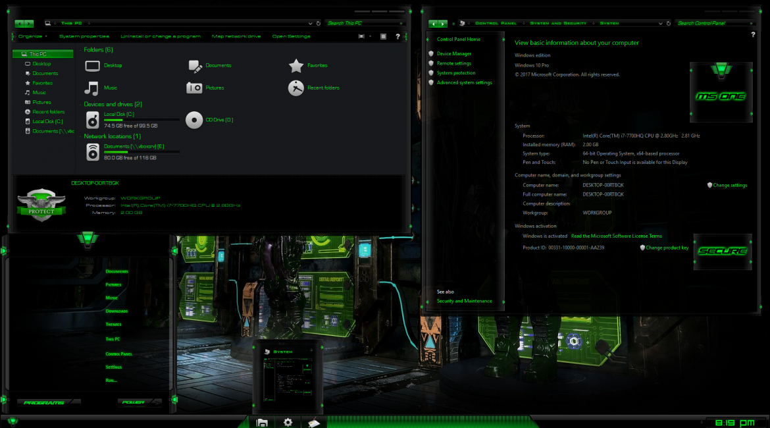Click the third taskbar icon next to Settings

314,422
